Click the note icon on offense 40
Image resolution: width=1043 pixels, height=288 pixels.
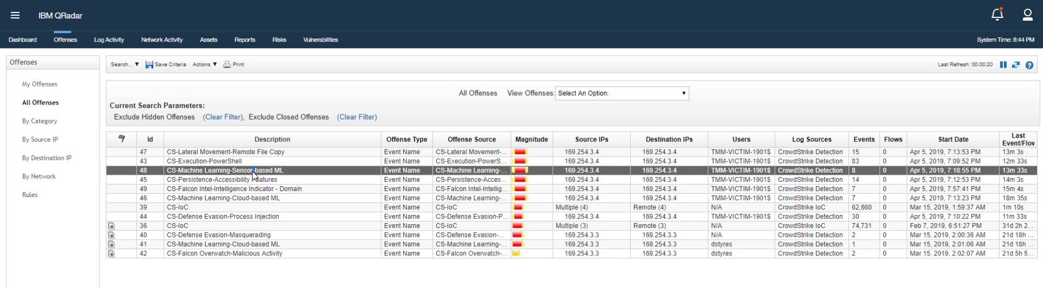111,235
